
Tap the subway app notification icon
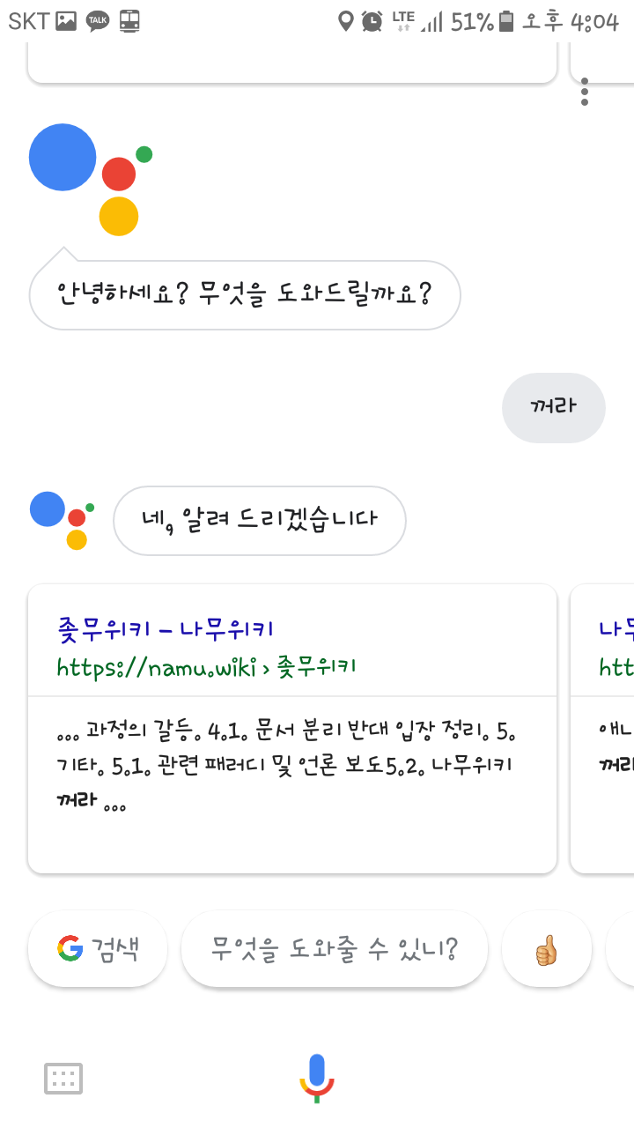pos(129,21)
